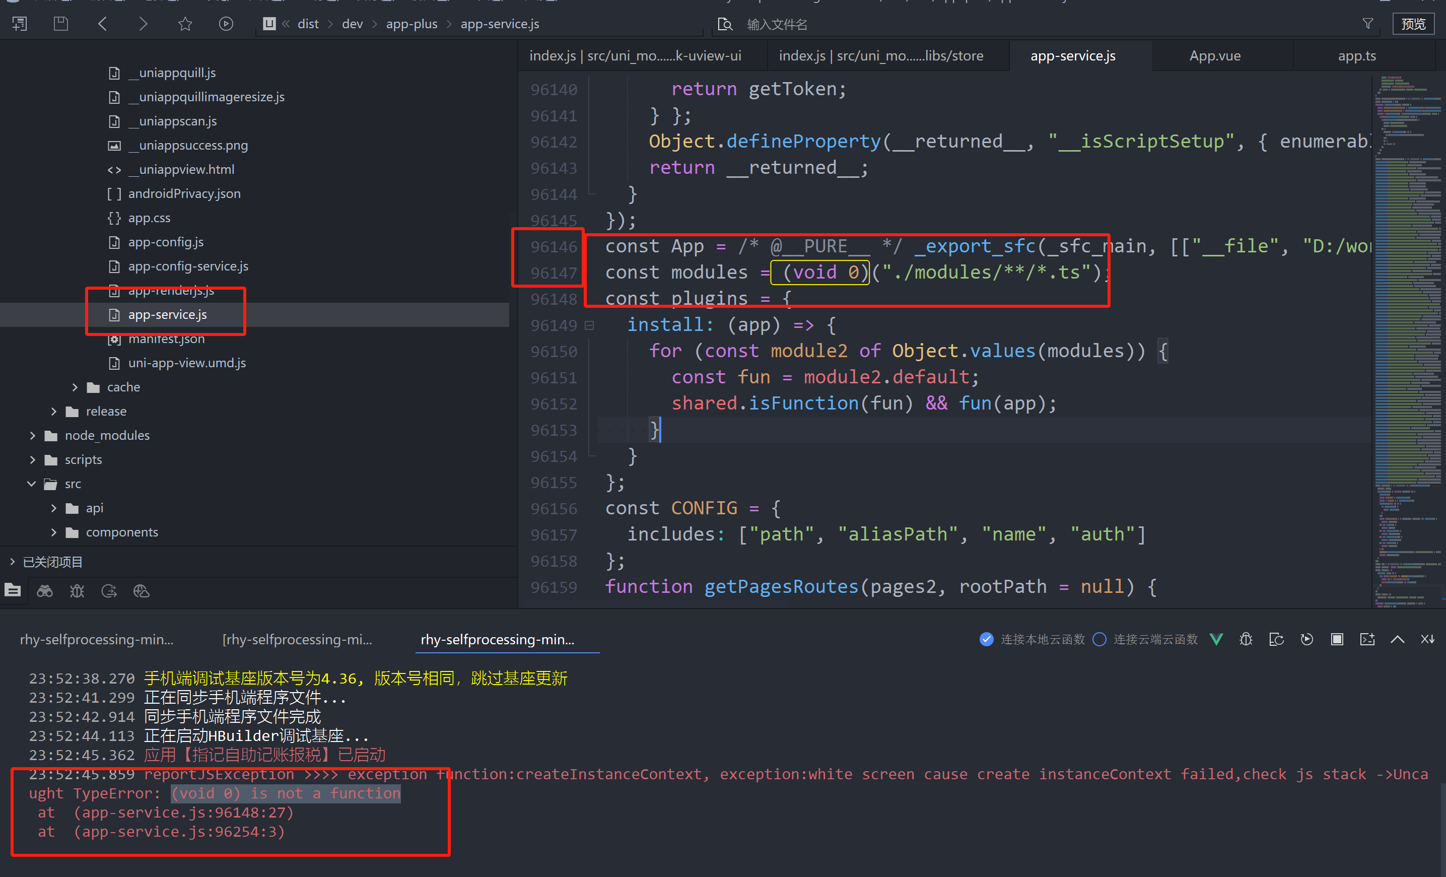
Task: Open uni-app-view.umd.js in the file tree
Action: click(187, 363)
